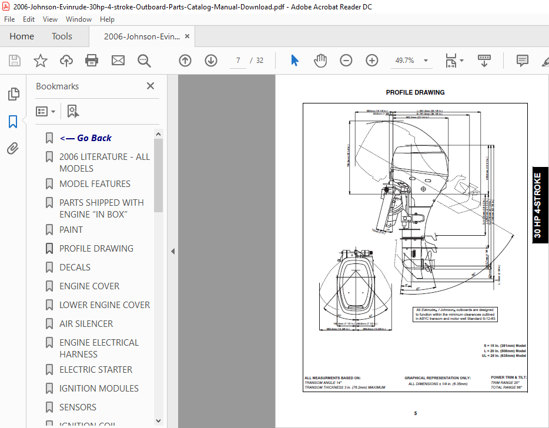
Task: Go to AIR SILENCER bookmark
Action: click(86, 324)
